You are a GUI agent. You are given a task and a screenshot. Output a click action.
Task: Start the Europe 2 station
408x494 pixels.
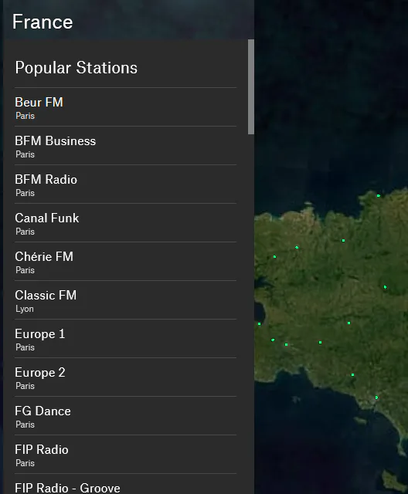[x=125, y=377]
